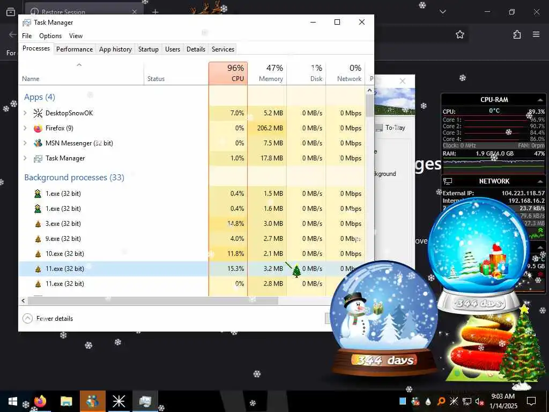The width and height of the screenshot is (549, 412).
Task: Click the MSN Messenger system tray icon
Action: pyautogui.click(x=416, y=401)
